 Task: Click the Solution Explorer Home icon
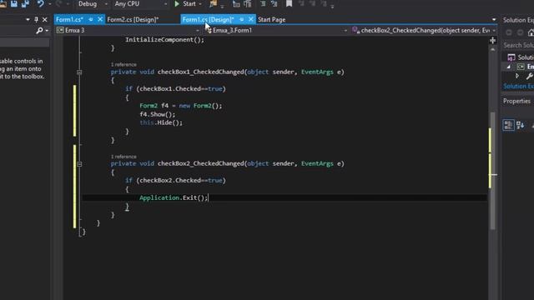pos(531,32)
